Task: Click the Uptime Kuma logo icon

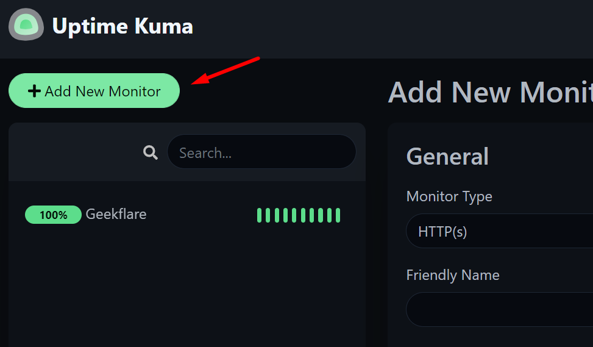Action: (x=26, y=25)
